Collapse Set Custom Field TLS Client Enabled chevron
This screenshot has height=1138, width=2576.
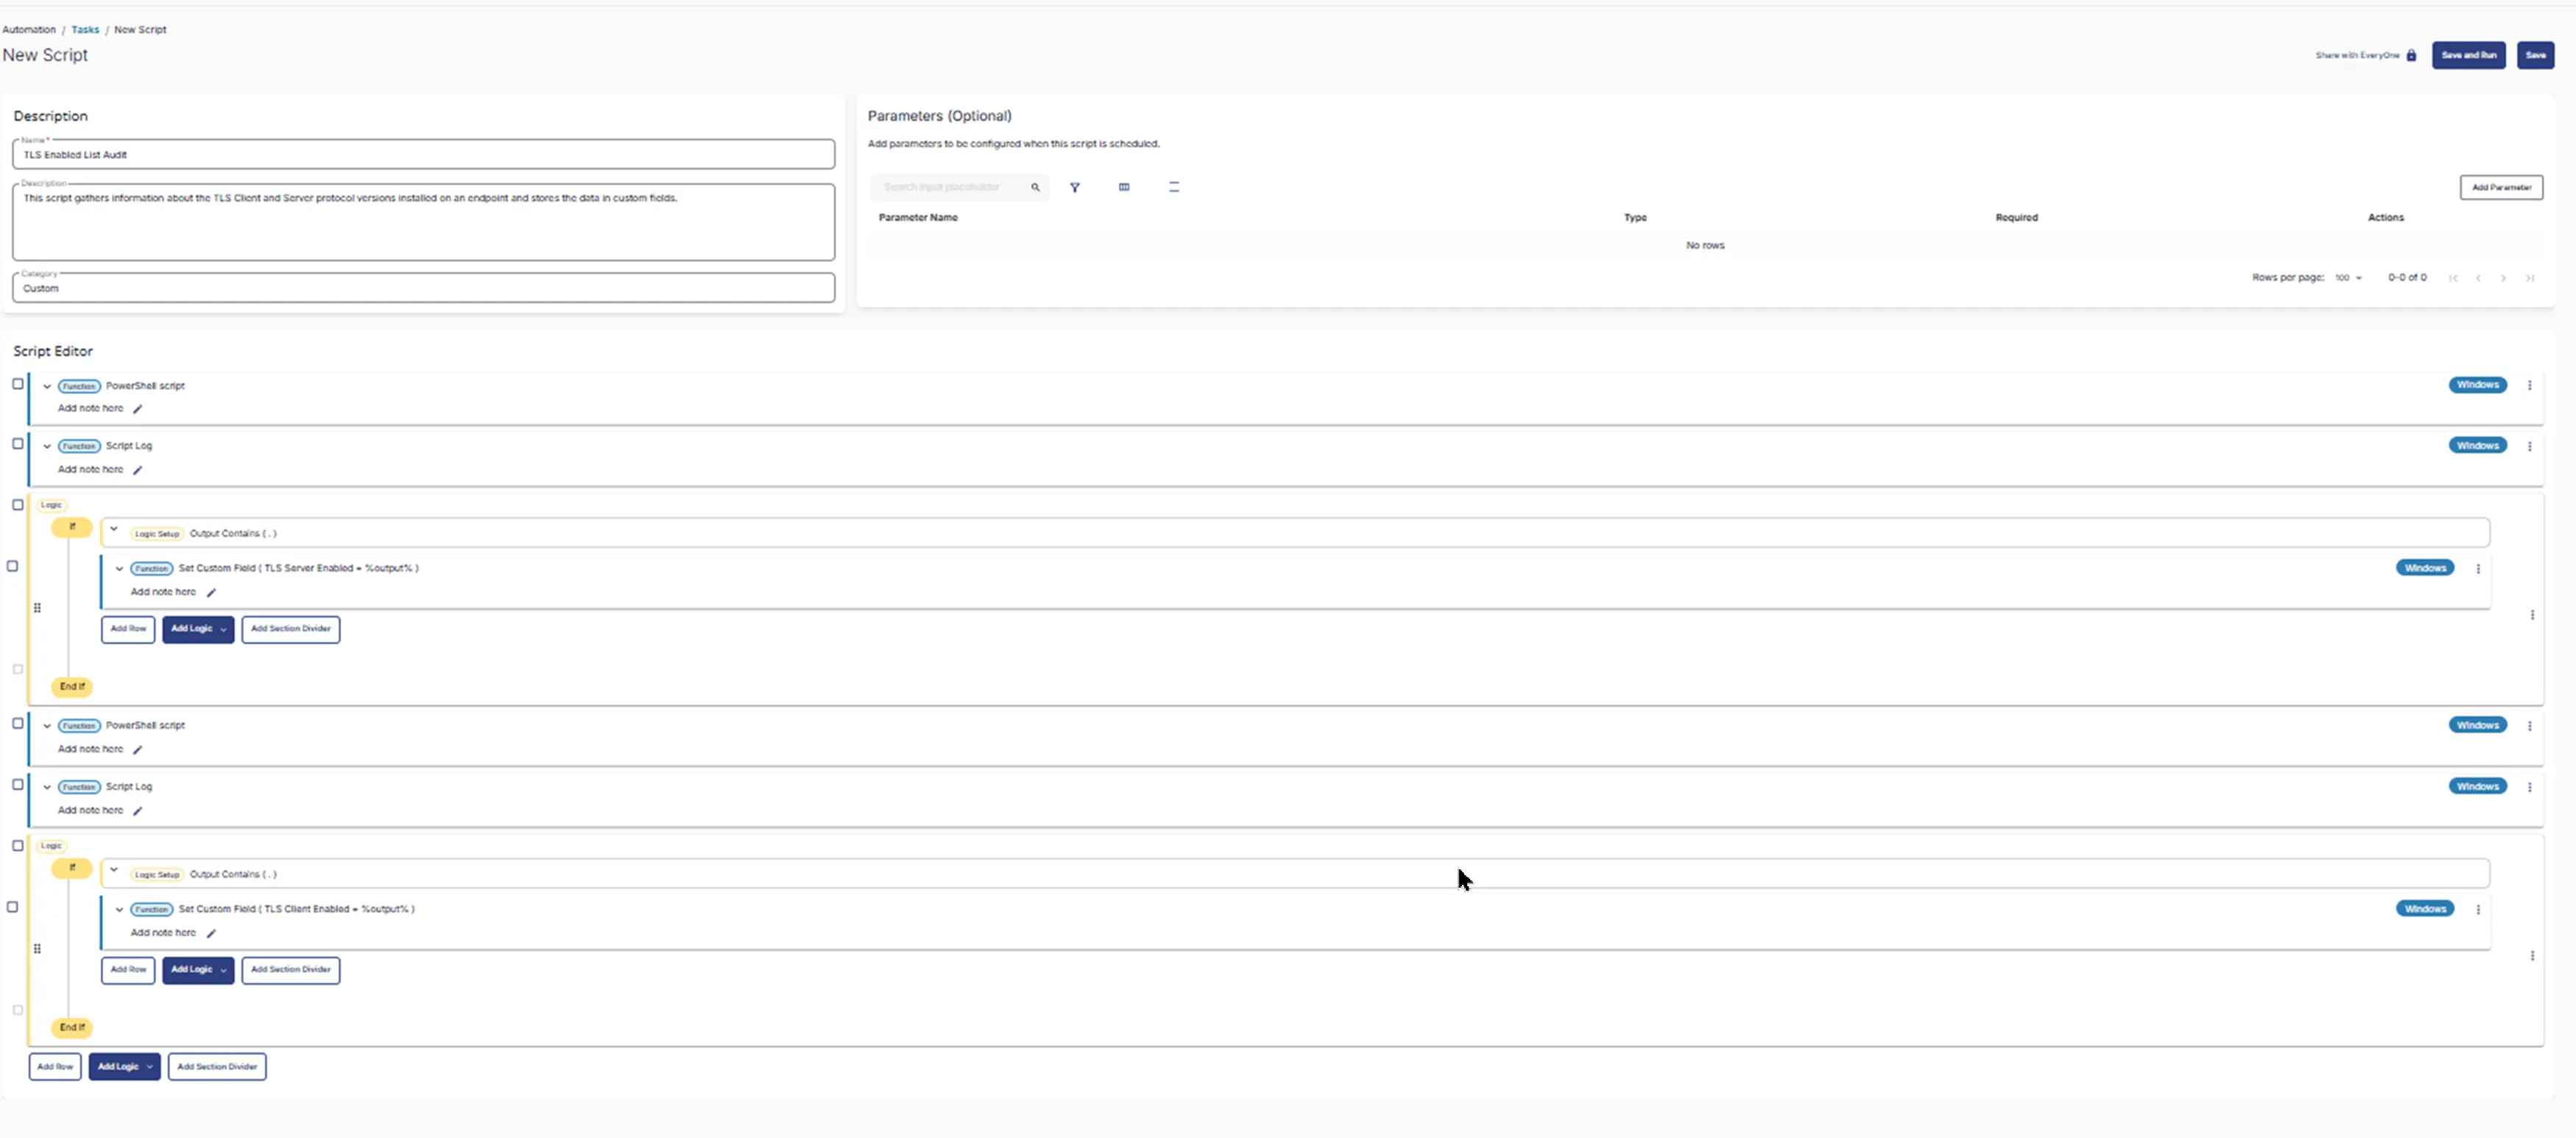tap(119, 910)
